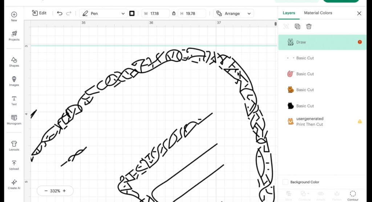Click the canvas vertical scrollbar
Viewport: 372px width, 202px height.
[x=275, y=24]
